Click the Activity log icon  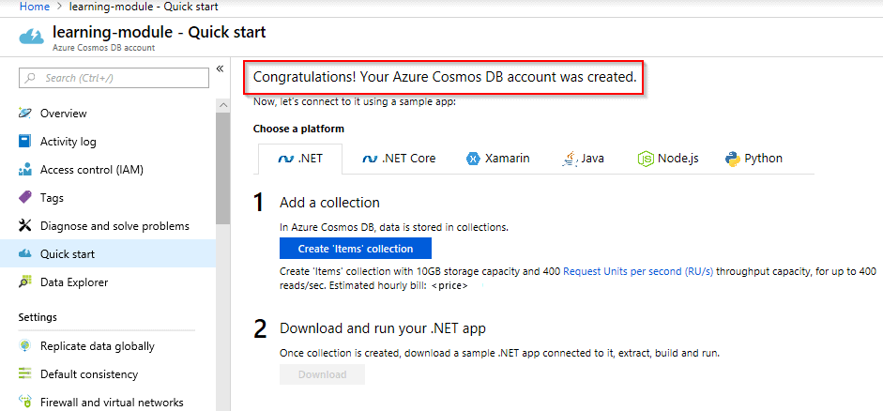(25, 142)
